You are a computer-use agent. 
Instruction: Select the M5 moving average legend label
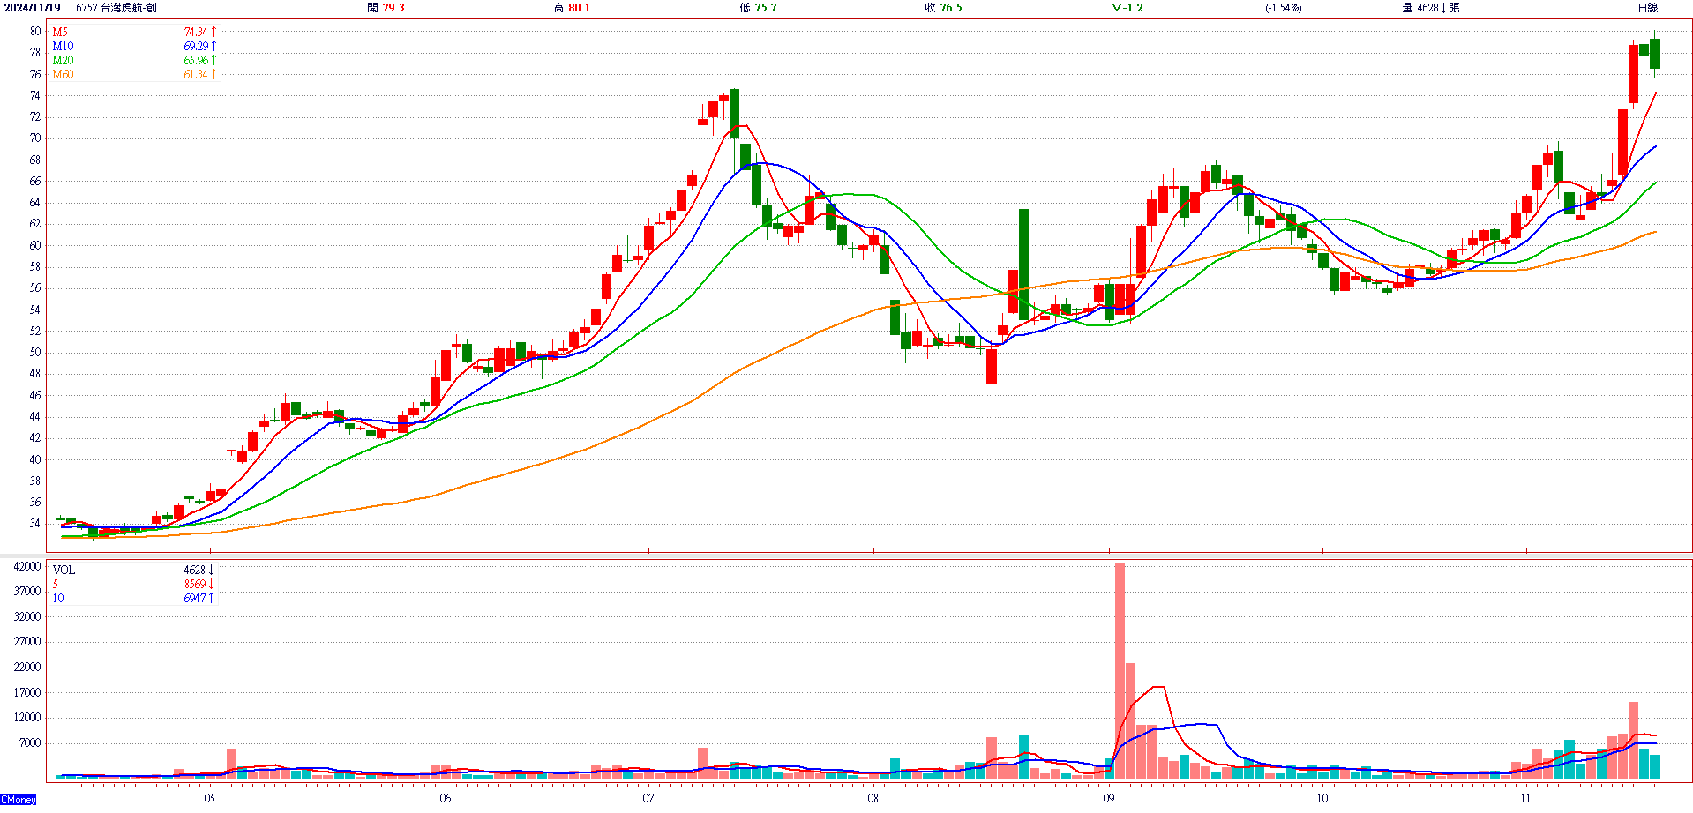[60, 32]
